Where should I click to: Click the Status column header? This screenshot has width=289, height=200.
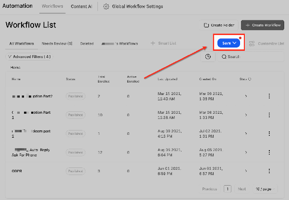pyautogui.click(x=71, y=79)
